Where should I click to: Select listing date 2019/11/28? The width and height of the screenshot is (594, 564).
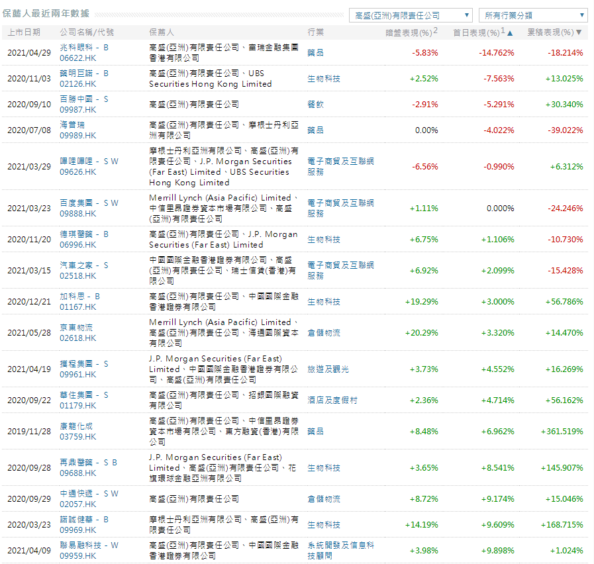click(29, 432)
